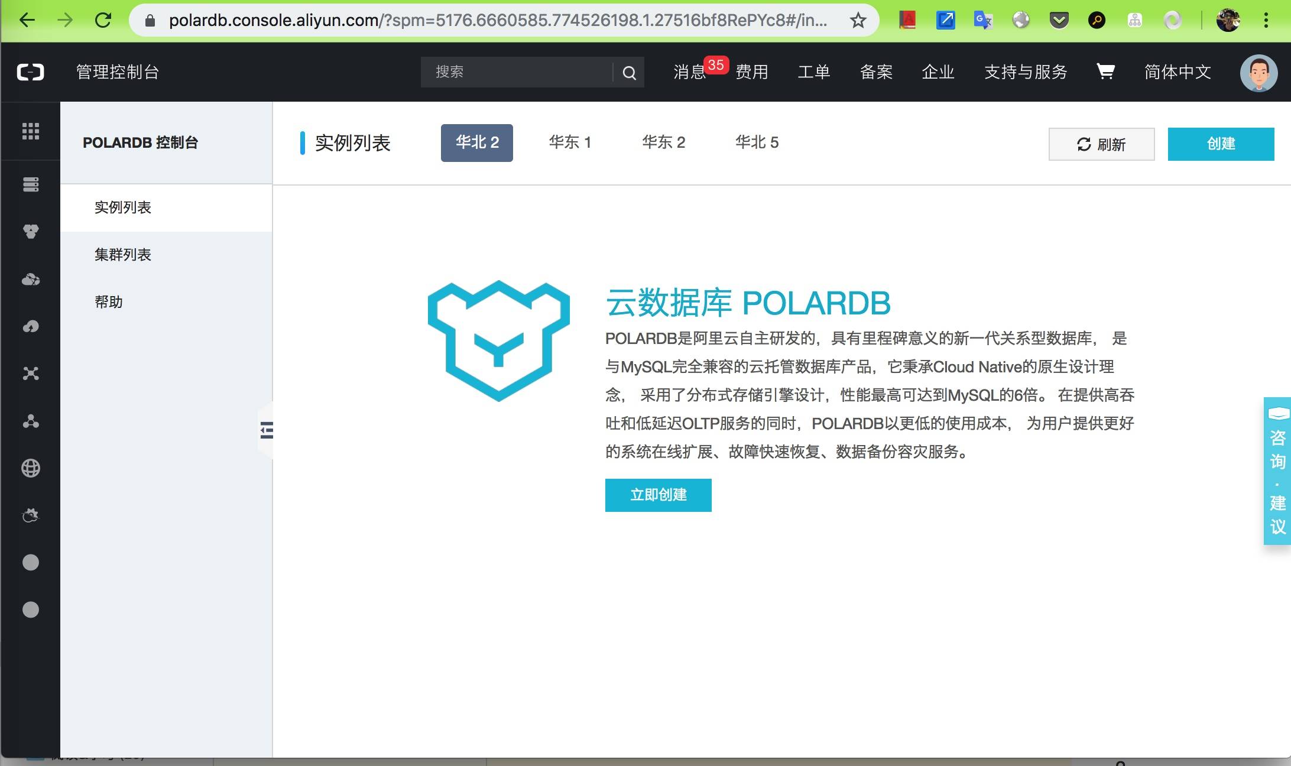The width and height of the screenshot is (1291, 766).
Task: Switch to the 华北 5 region tab
Action: coord(757,142)
